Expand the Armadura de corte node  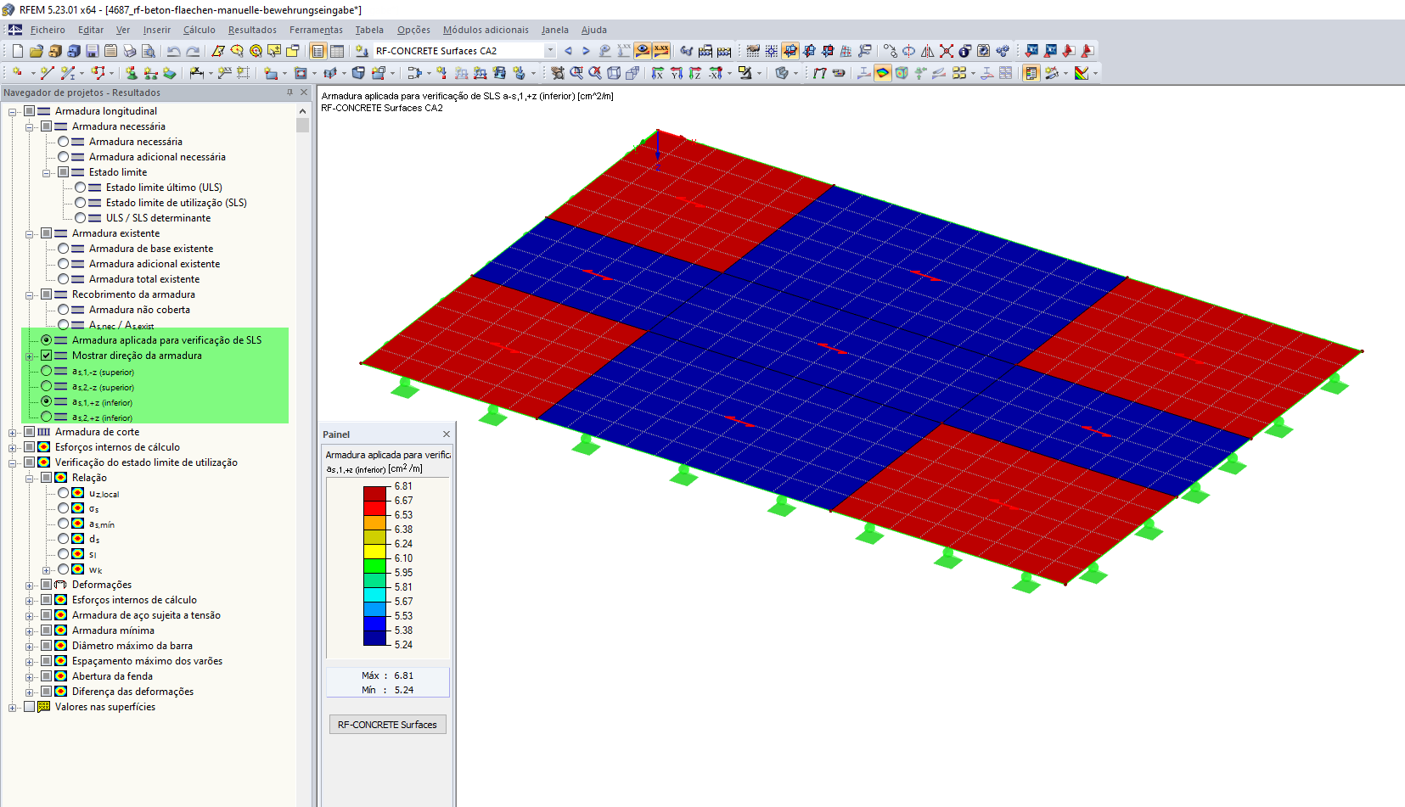(x=13, y=432)
